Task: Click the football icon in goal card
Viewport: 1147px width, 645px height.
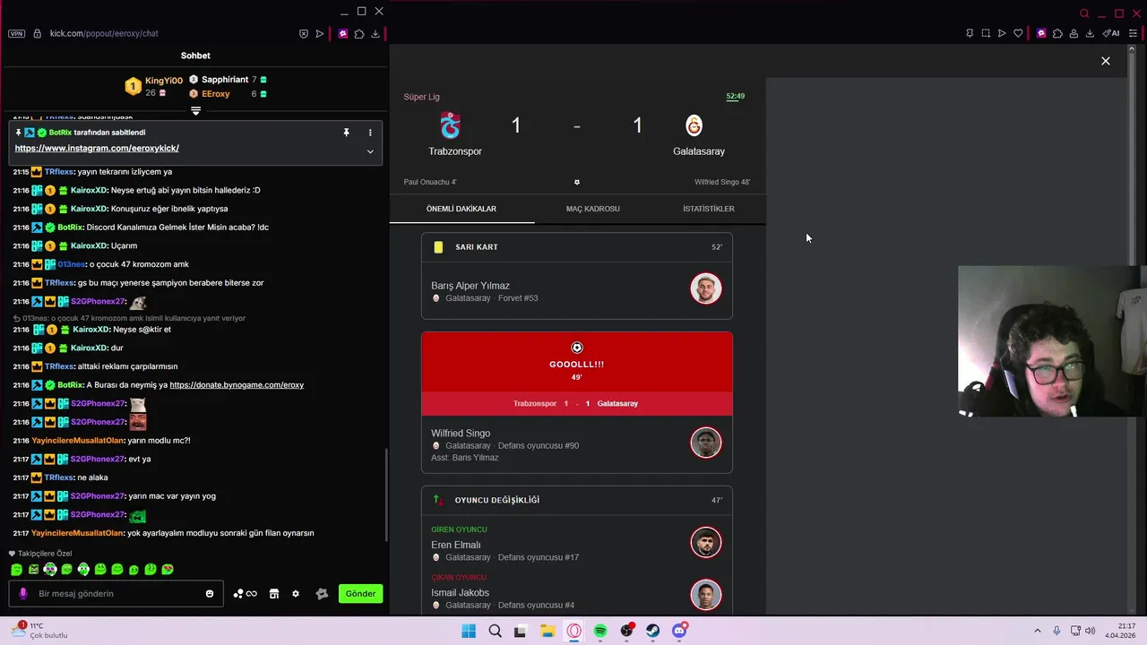Action: [577, 348]
